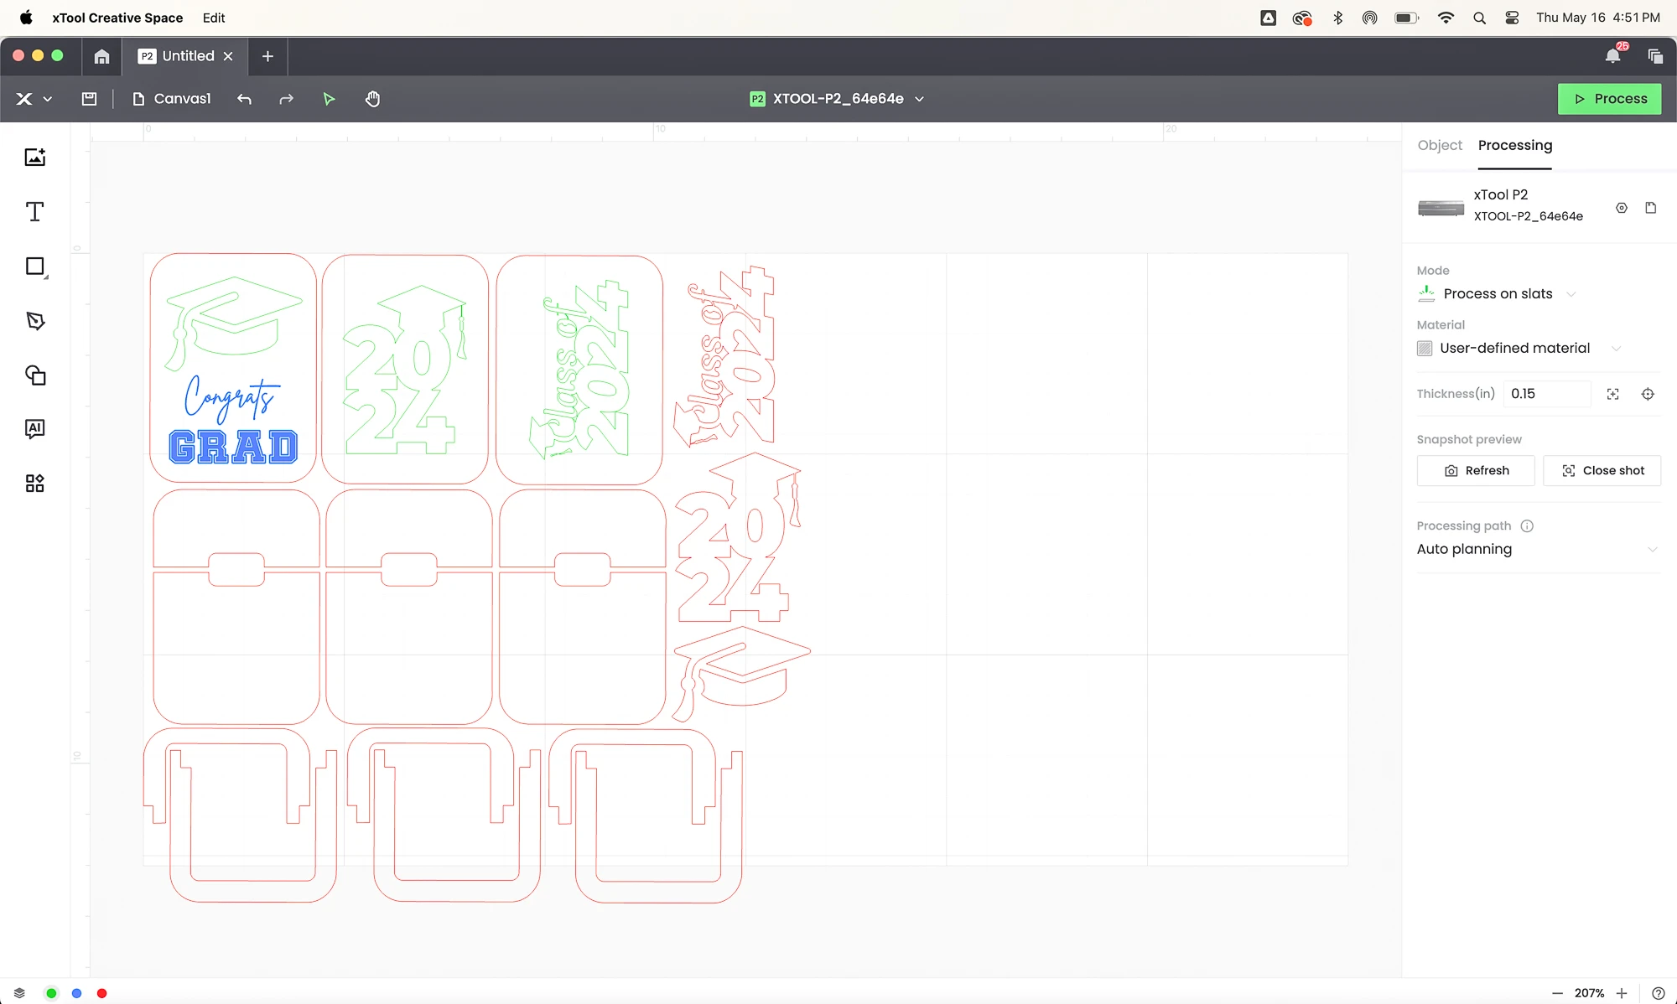The width and height of the screenshot is (1677, 1004).
Task: Zoom out with minus icon
Action: (x=1557, y=993)
